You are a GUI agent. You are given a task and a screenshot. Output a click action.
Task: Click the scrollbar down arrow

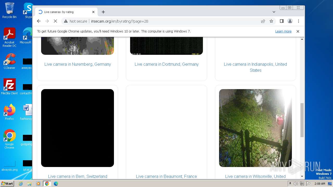tap(302, 176)
